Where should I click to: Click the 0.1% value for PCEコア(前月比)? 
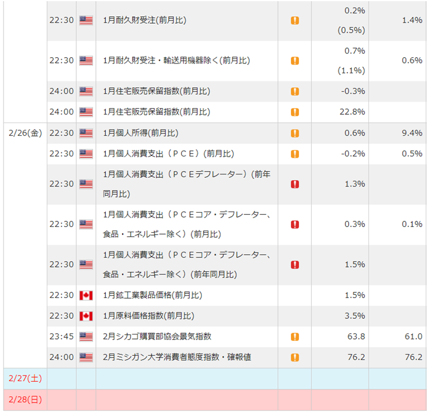412,224
